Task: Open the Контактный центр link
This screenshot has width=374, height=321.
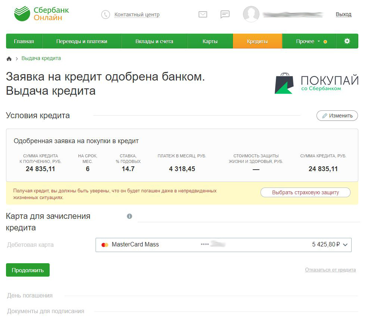Action: (x=137, y=15)
